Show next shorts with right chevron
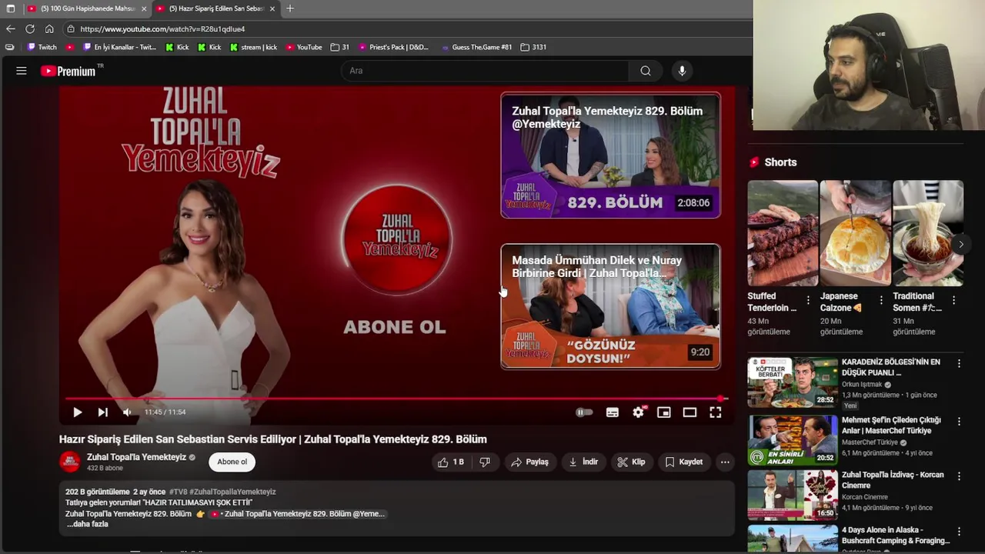The image size is (985, 554). [x=960, y=245]
